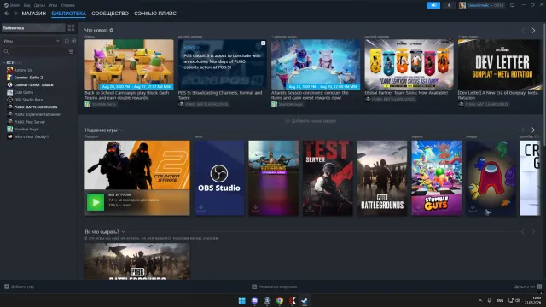The image size is (546, 307).
Task: Next page arrow in What's New
Action: point(533,31)
